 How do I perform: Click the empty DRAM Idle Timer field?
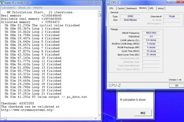point(151,62)
